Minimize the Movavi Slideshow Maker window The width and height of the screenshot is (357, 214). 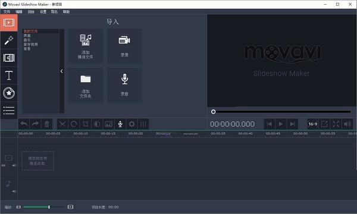[x=325, y=4]
